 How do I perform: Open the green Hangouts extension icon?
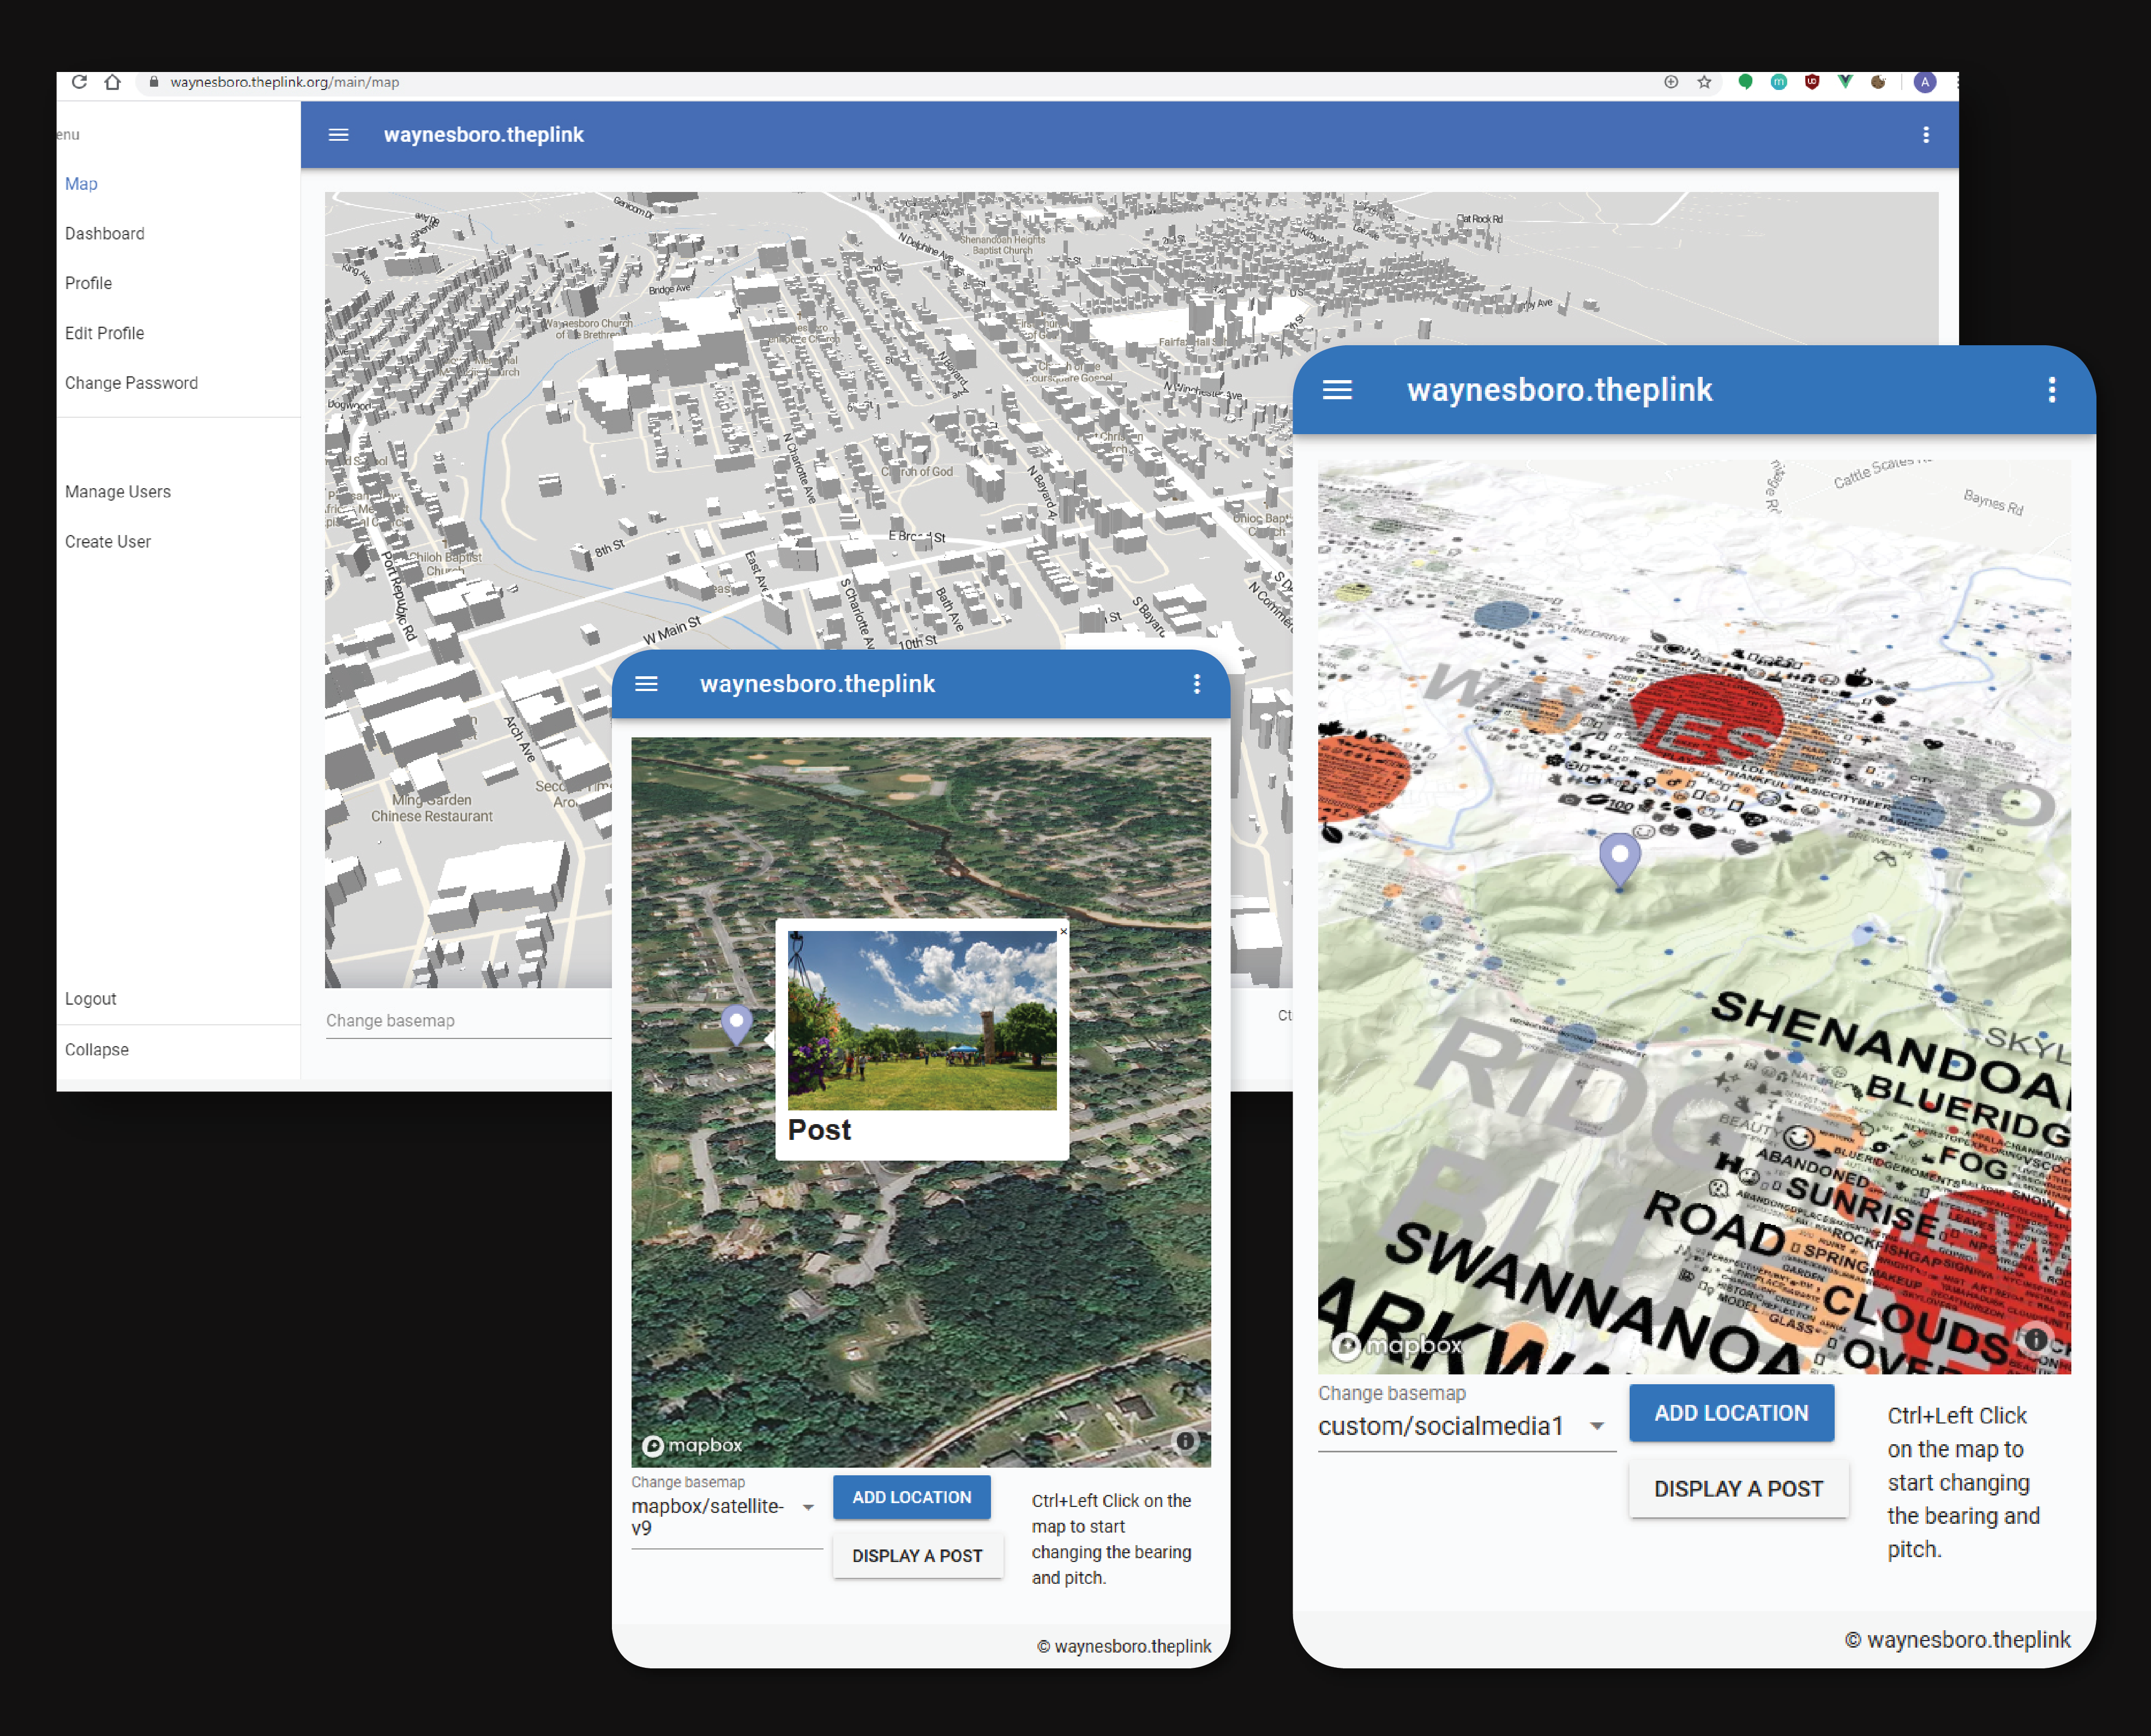(x=1745, y=82)
